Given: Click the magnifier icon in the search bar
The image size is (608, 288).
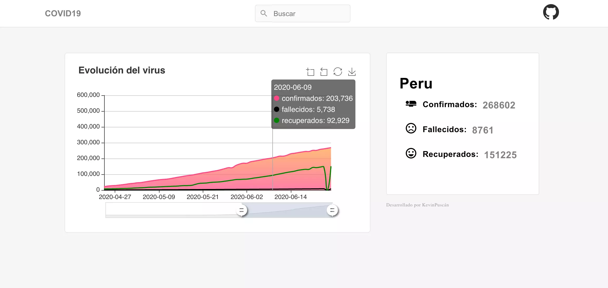Looking at the screenshot, I should (x=264, y=13).
